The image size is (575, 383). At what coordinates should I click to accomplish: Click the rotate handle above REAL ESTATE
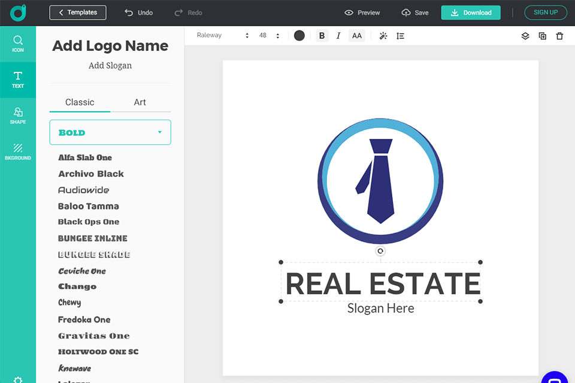coord(380,251)
